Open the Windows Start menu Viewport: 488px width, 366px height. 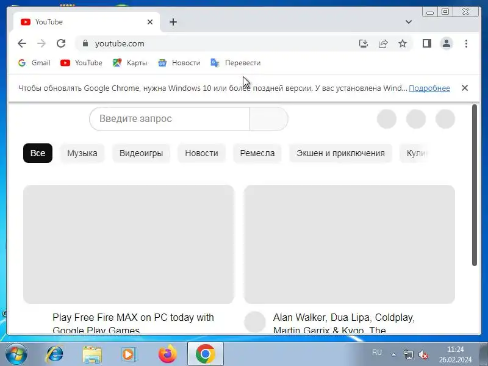point(16,354)
